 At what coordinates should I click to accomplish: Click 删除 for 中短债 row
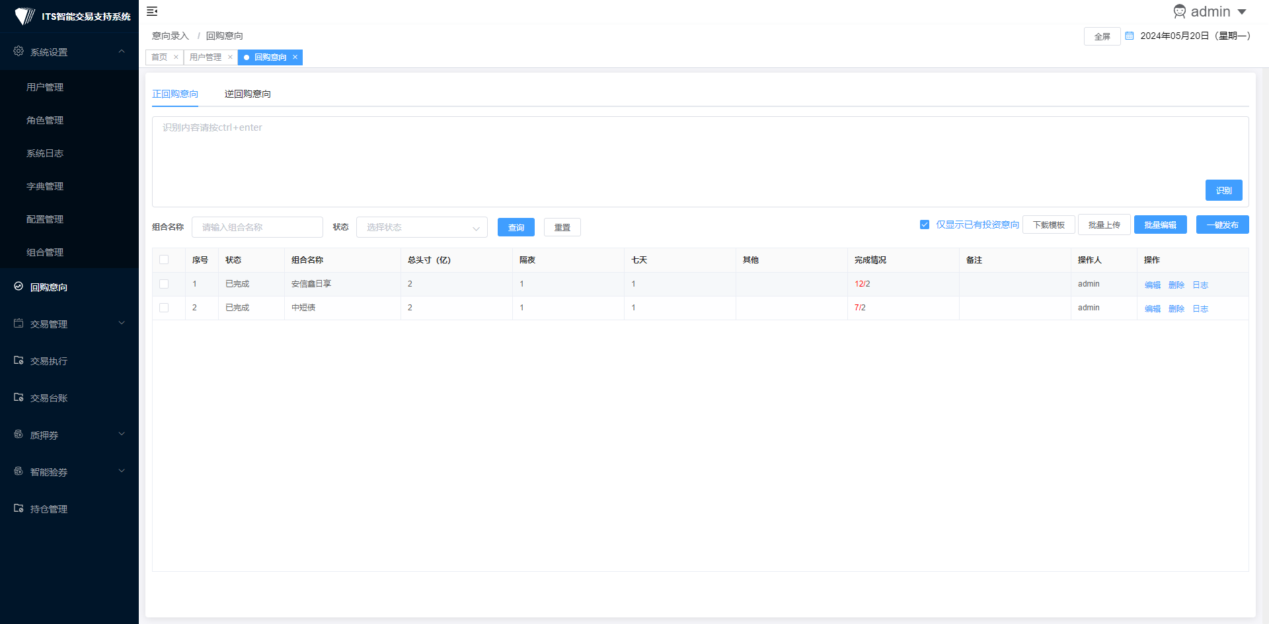1176,308
